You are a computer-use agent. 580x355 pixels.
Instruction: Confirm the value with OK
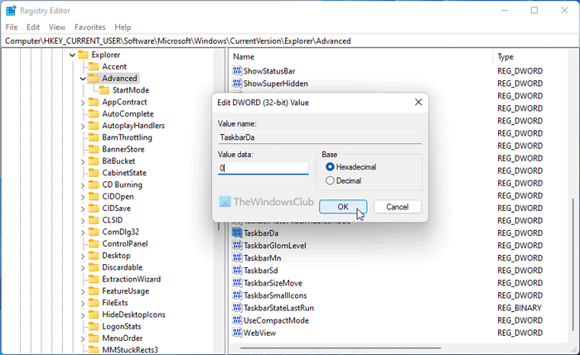(343, 207)
